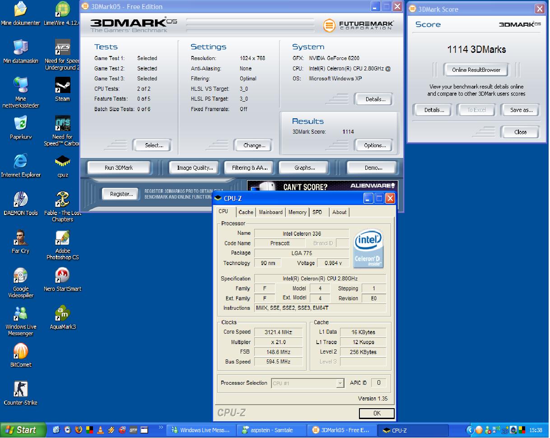Click Close in the 3DMark Score window

(520, 132)
